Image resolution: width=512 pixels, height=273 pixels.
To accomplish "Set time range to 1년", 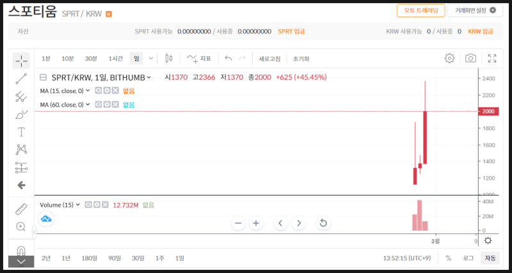I will [66, 258].
